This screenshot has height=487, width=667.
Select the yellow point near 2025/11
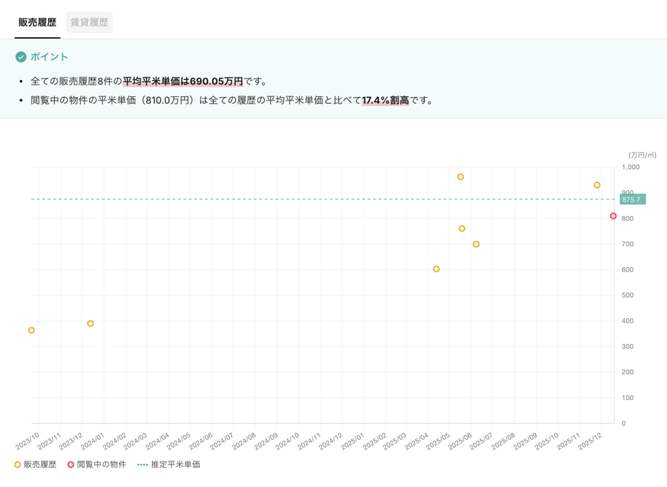tap(597, 185)
